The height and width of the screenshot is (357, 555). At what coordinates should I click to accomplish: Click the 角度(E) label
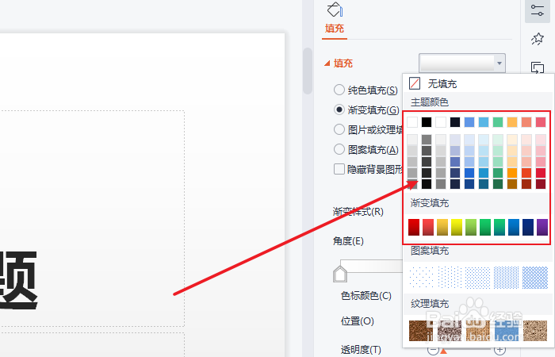pyautogui.click(x=348, y=241)
